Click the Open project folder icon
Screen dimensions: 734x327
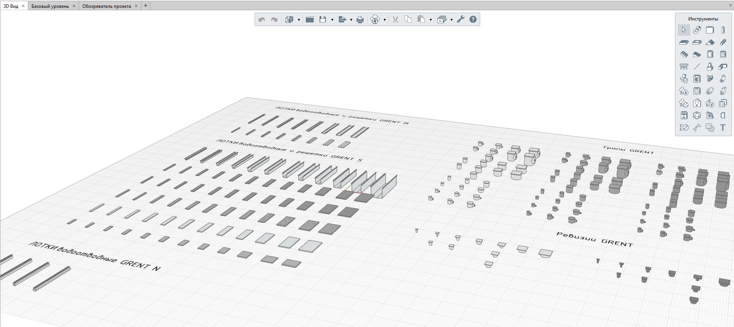coord(310,20)
